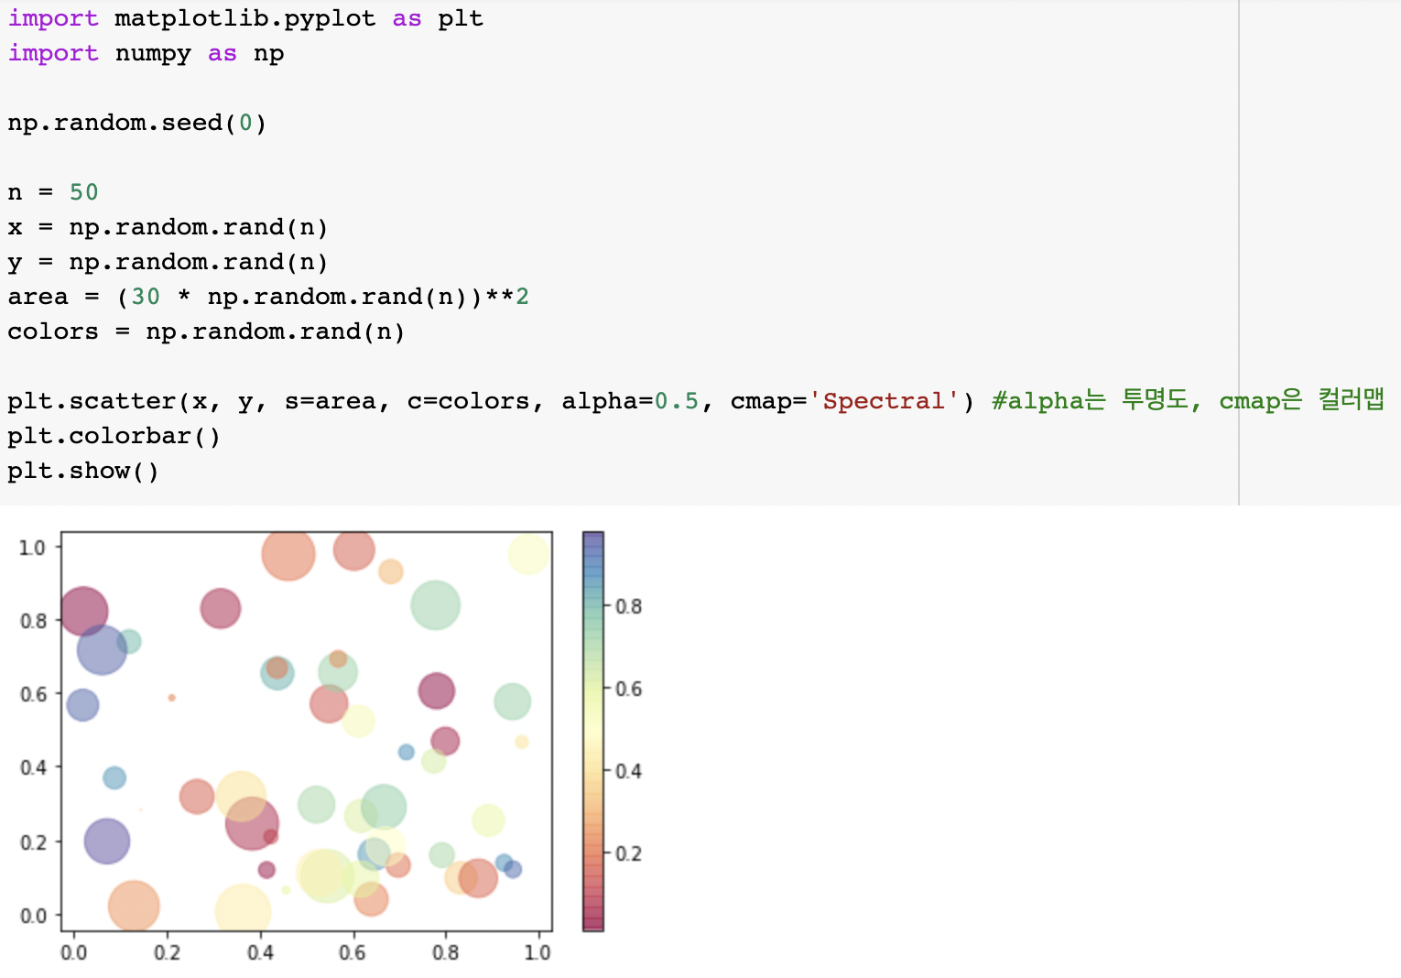Click the plt.colorbar() line

pyautogui.click(x=114, y=436)
